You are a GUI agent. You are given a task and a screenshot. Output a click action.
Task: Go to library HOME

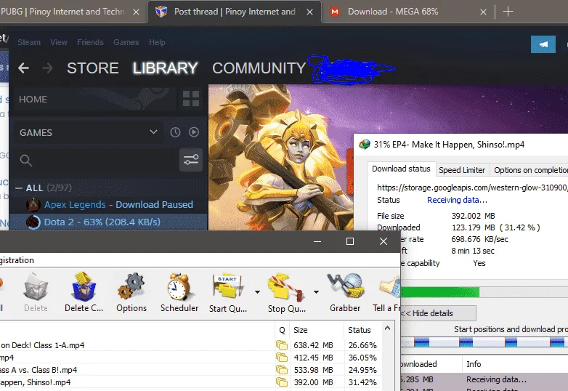[95, 100]
